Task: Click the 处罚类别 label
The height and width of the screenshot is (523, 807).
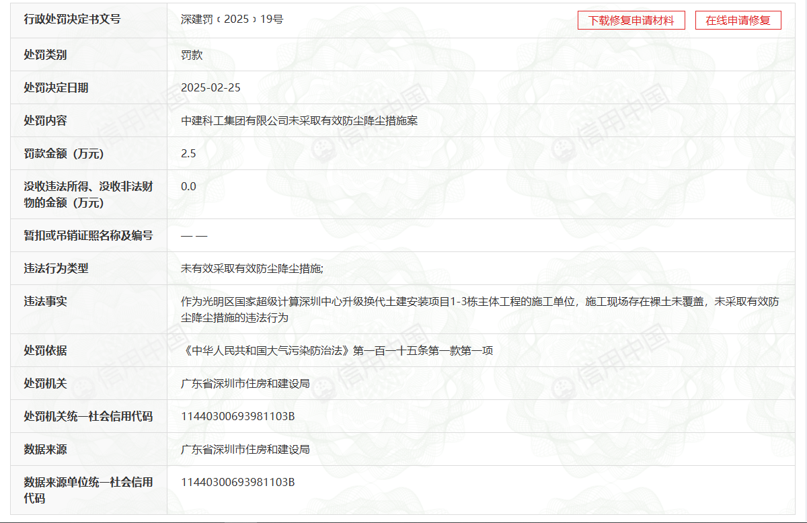Action: click(45, 55)
